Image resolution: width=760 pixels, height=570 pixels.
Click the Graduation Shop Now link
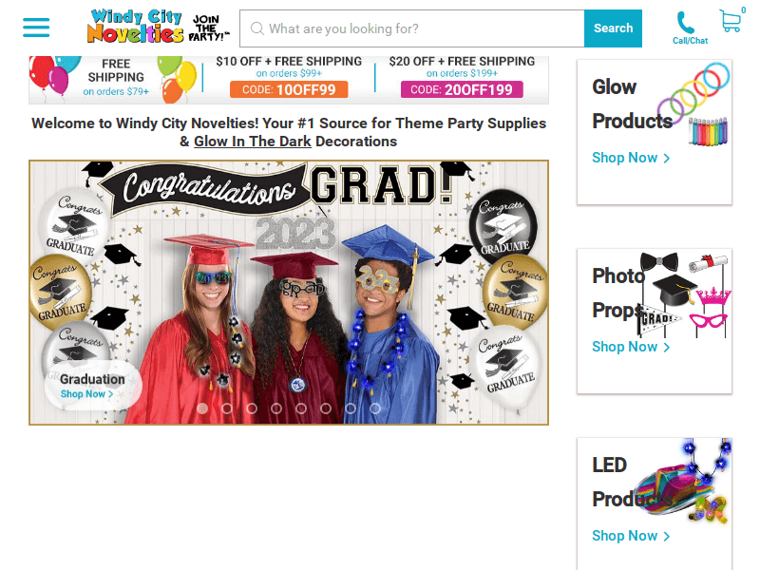86,394
